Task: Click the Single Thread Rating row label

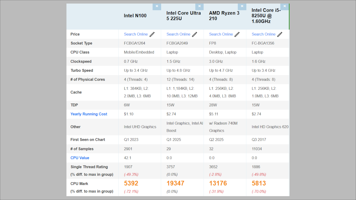Action: coord(90,167)
